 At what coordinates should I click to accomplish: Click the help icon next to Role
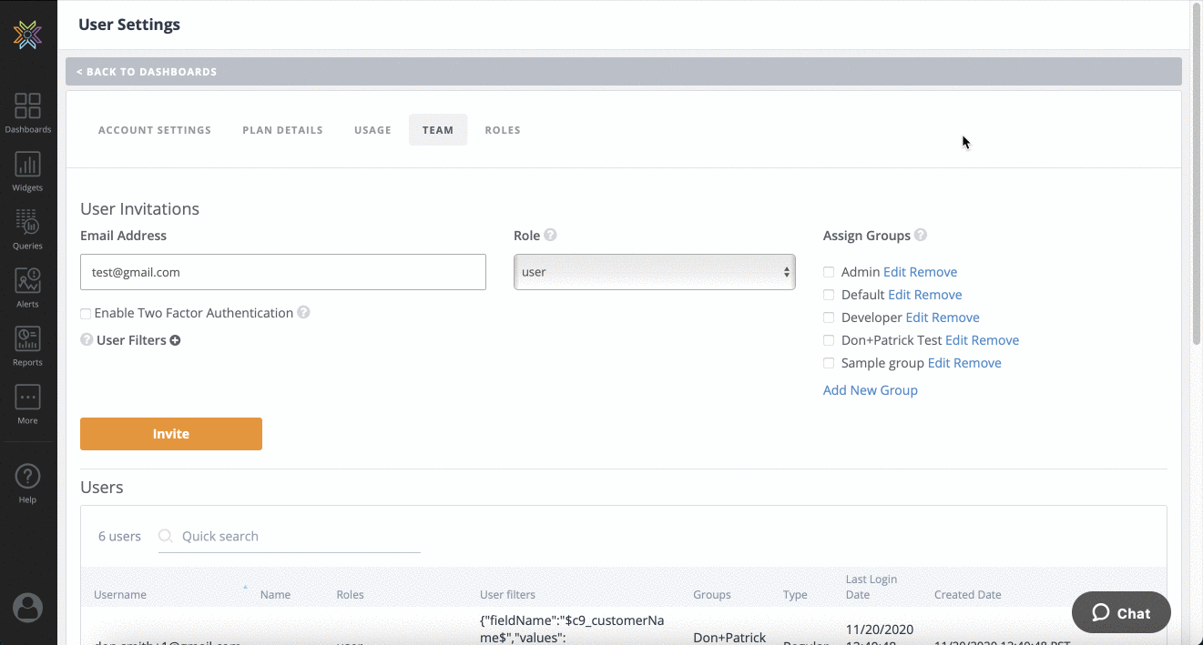pyautogui.click(x=550, y=235)
